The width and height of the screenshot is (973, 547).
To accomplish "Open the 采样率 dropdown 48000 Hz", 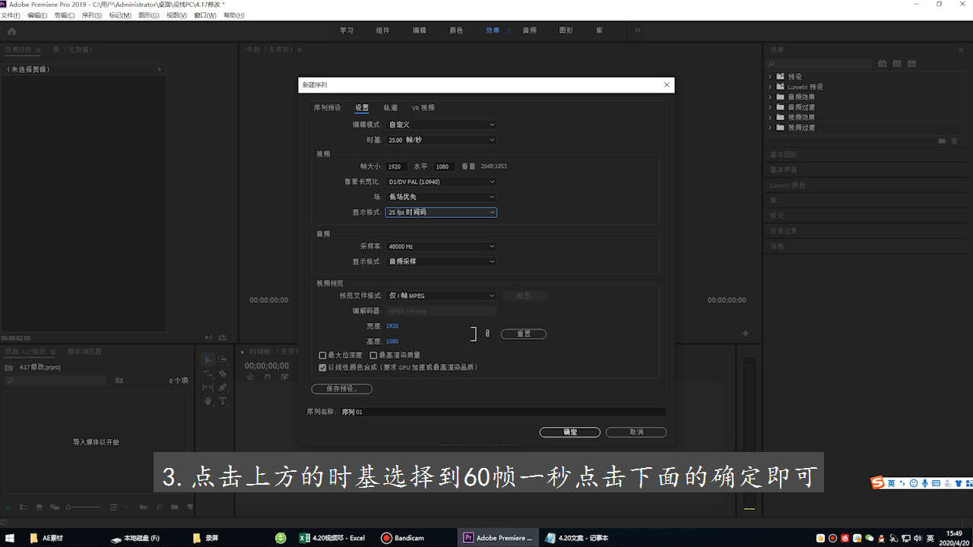I will click(x=442, y=247).
